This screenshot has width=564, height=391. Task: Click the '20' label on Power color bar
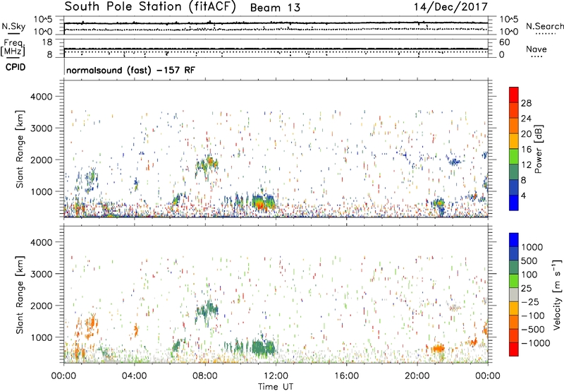pyautogui.click(x=526, y=134)
